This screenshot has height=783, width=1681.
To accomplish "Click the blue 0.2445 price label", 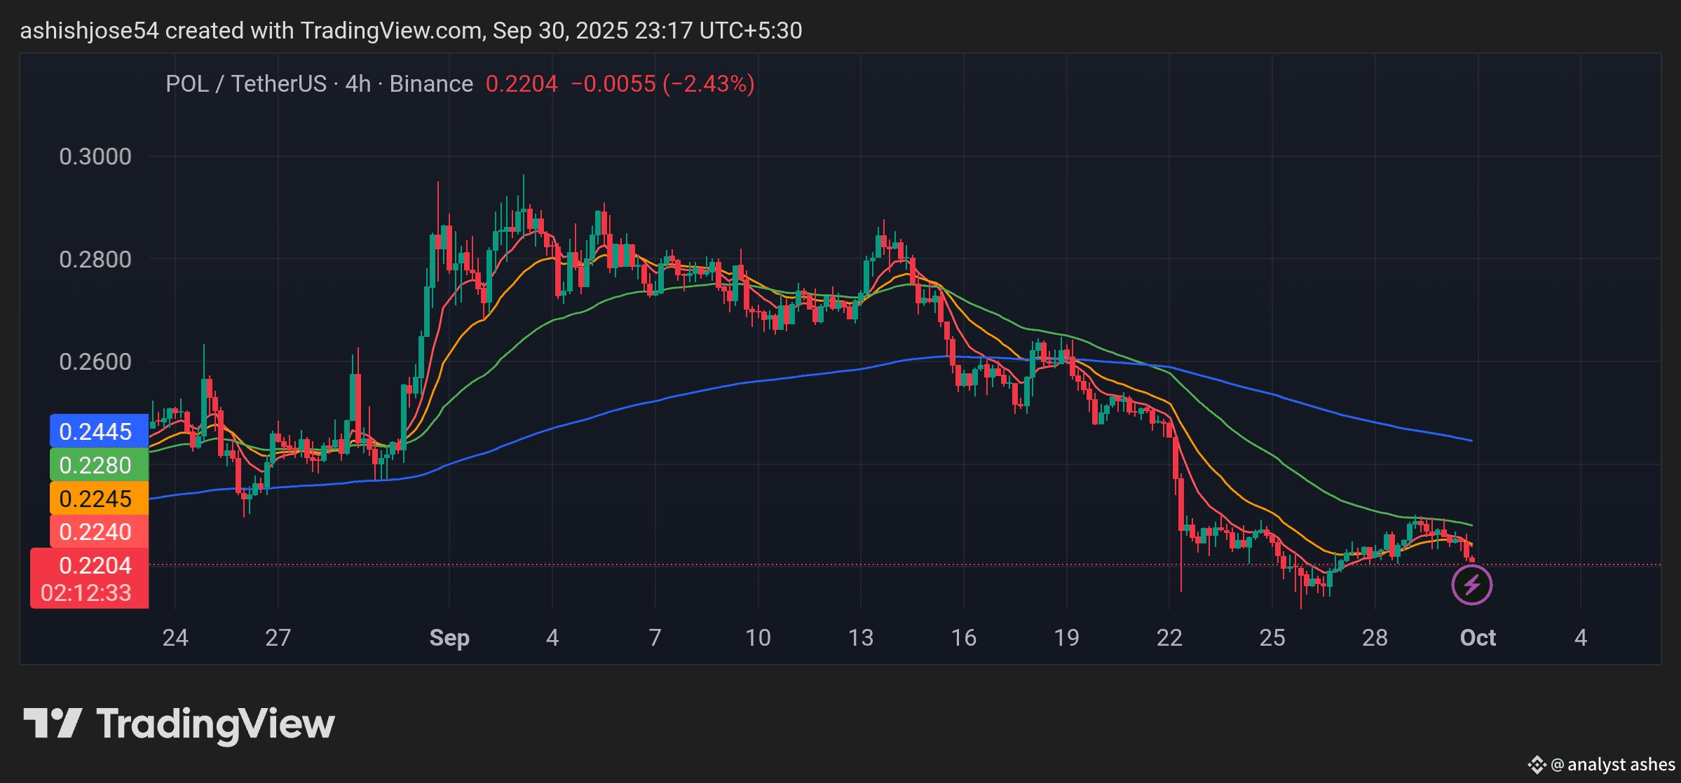I will pos(99,431).
